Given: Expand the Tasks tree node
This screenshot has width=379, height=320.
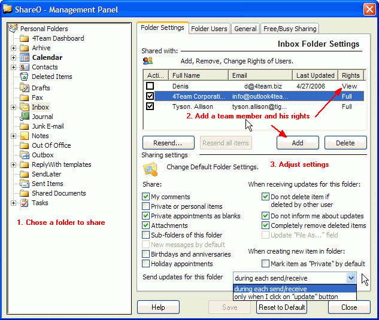Looking at the screenshot, I should (14, 203).
